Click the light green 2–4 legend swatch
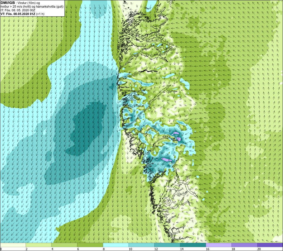 (38, 245)
